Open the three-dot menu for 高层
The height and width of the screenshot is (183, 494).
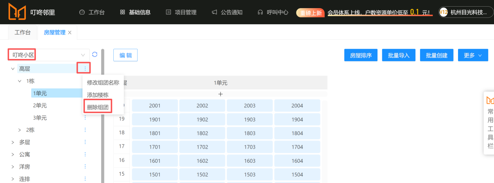pyautogui.click(x=85, y=69)
